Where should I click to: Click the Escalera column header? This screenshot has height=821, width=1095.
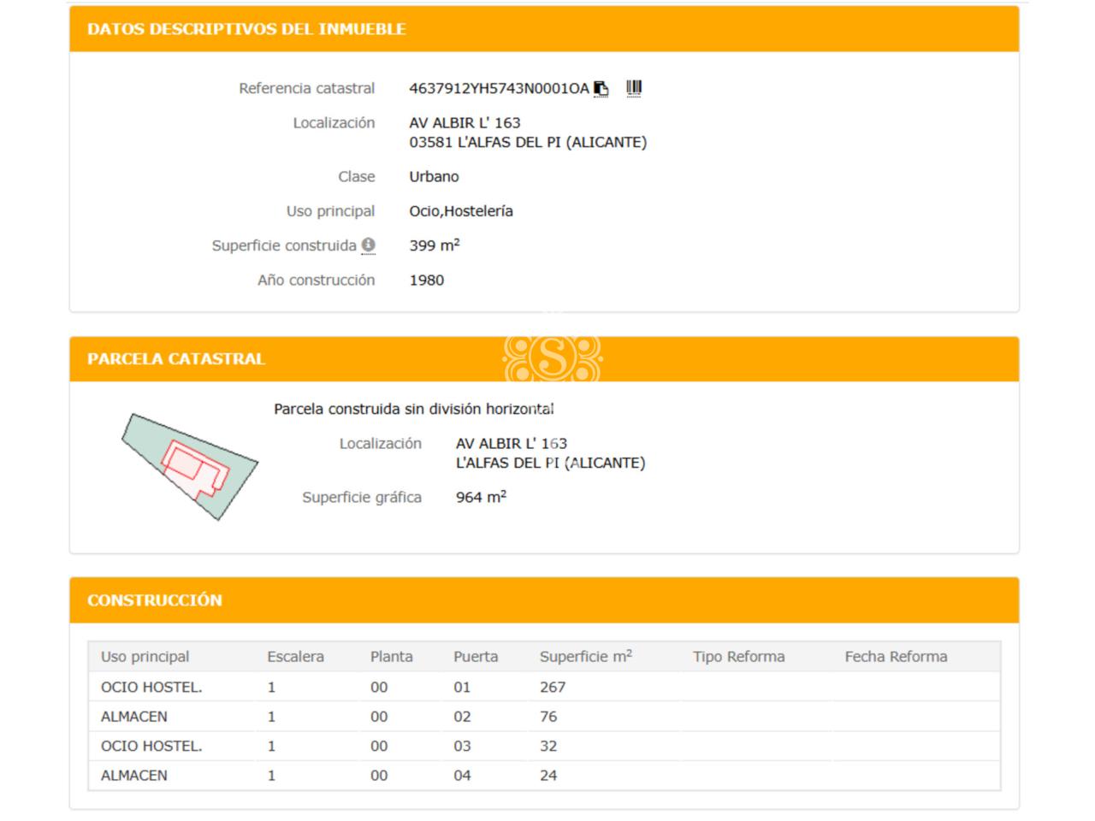[x=295, y=657]
